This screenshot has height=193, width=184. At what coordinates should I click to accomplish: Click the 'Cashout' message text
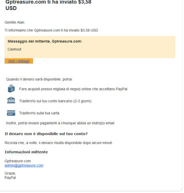(x=14, y=49)
